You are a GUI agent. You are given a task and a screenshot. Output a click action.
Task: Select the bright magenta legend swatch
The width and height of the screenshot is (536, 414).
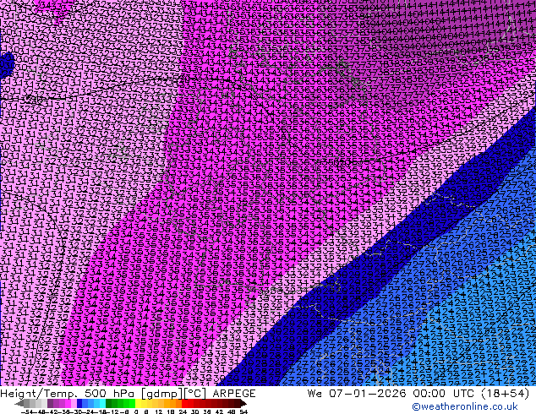pyautogui.click(x=68, y=403)
